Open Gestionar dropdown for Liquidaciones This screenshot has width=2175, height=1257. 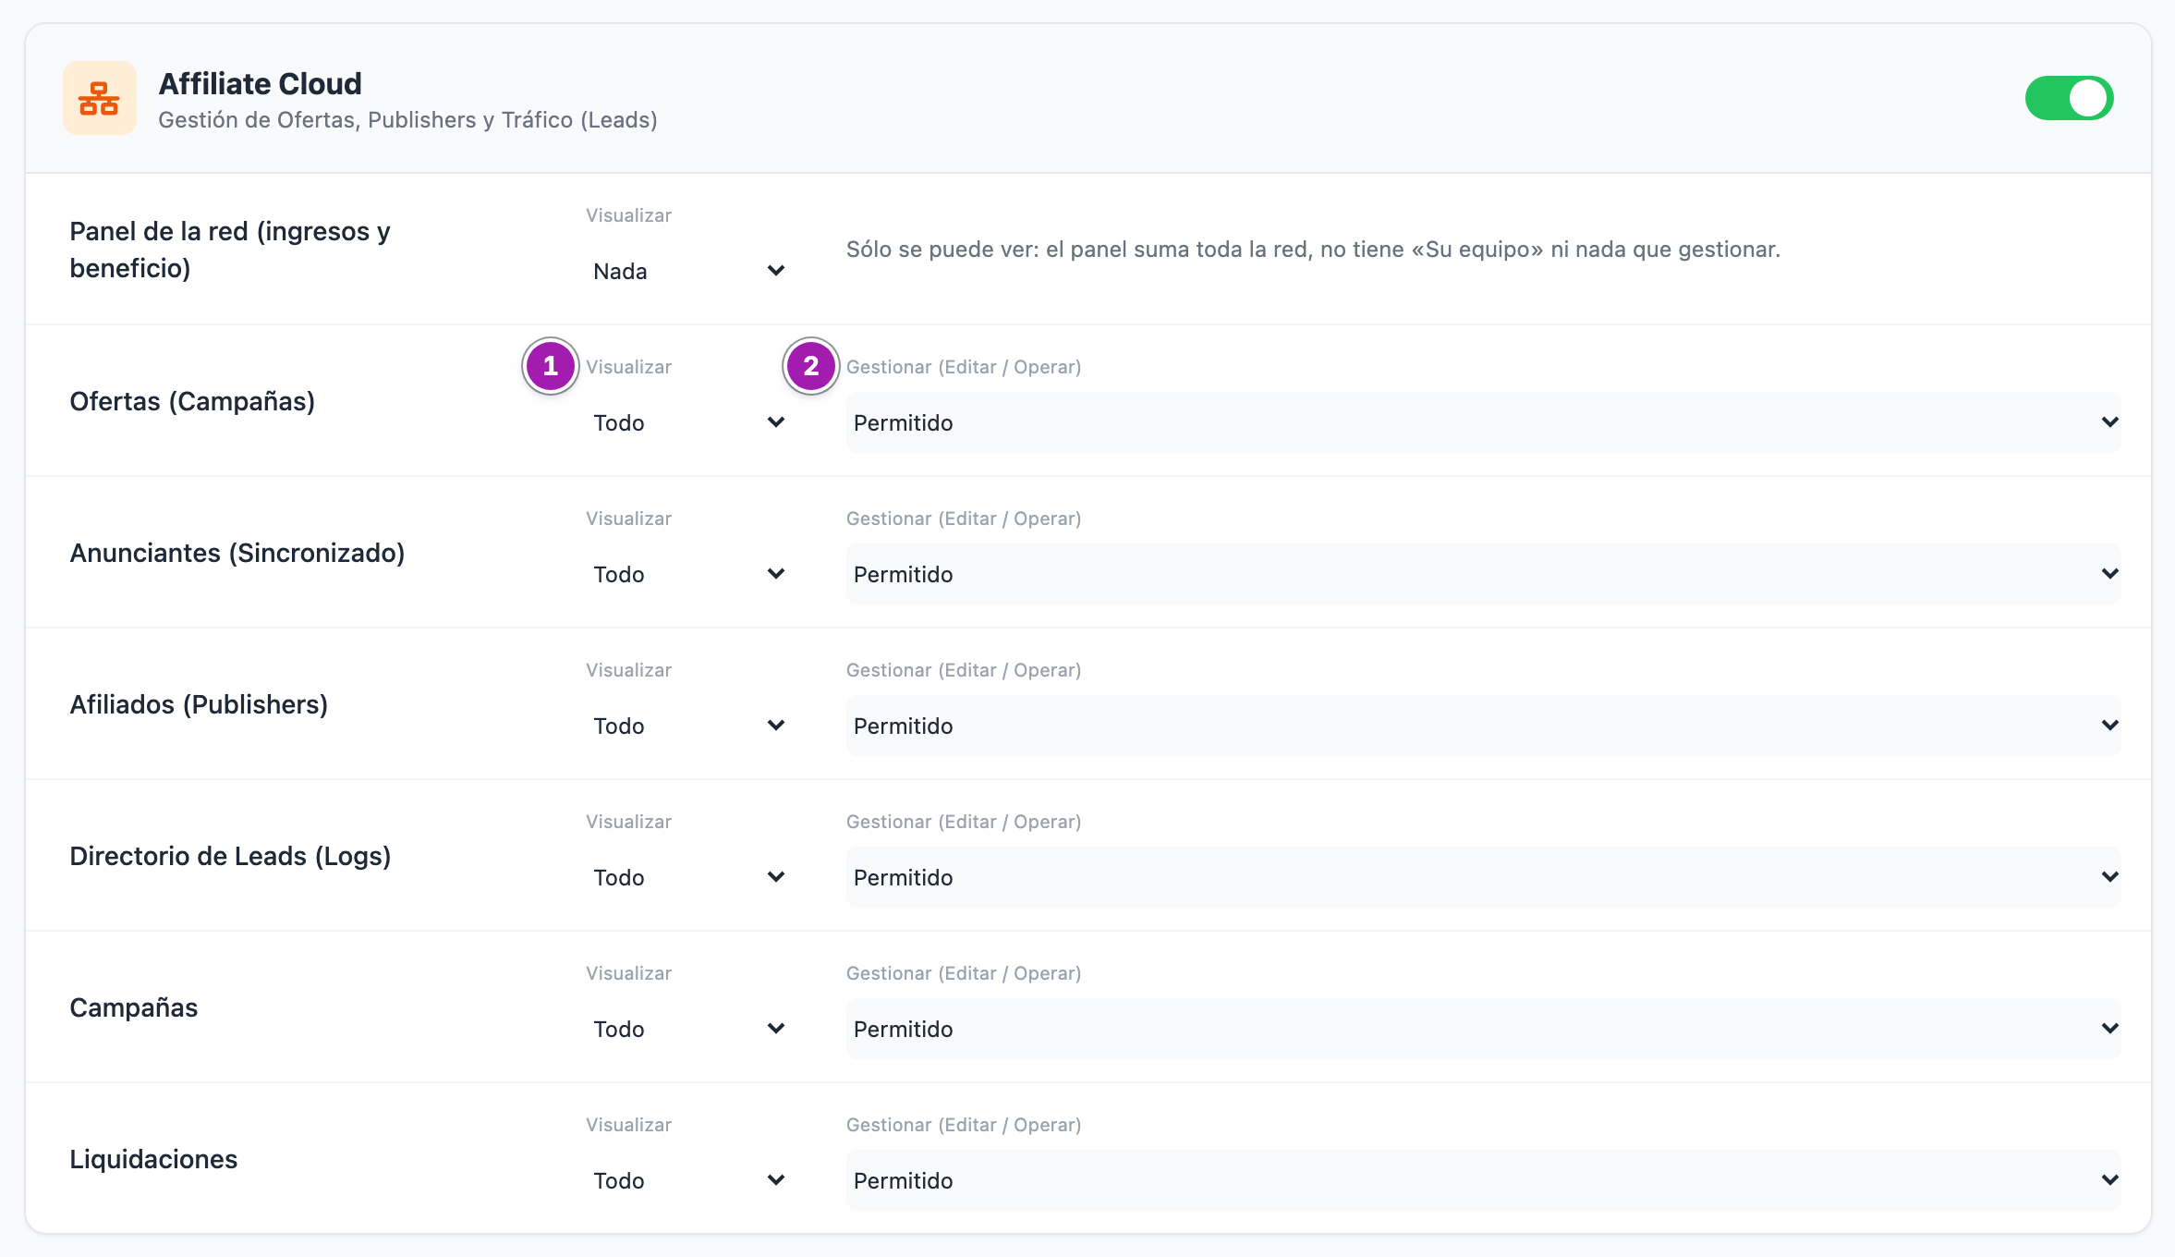pos(1483,1180)
